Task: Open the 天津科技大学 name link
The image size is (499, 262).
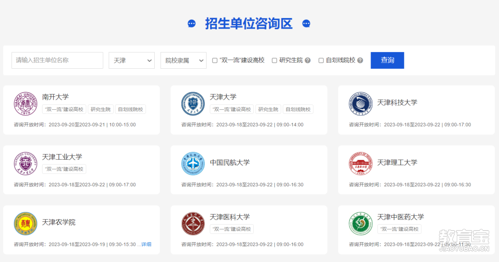Action: click(397, 102)
